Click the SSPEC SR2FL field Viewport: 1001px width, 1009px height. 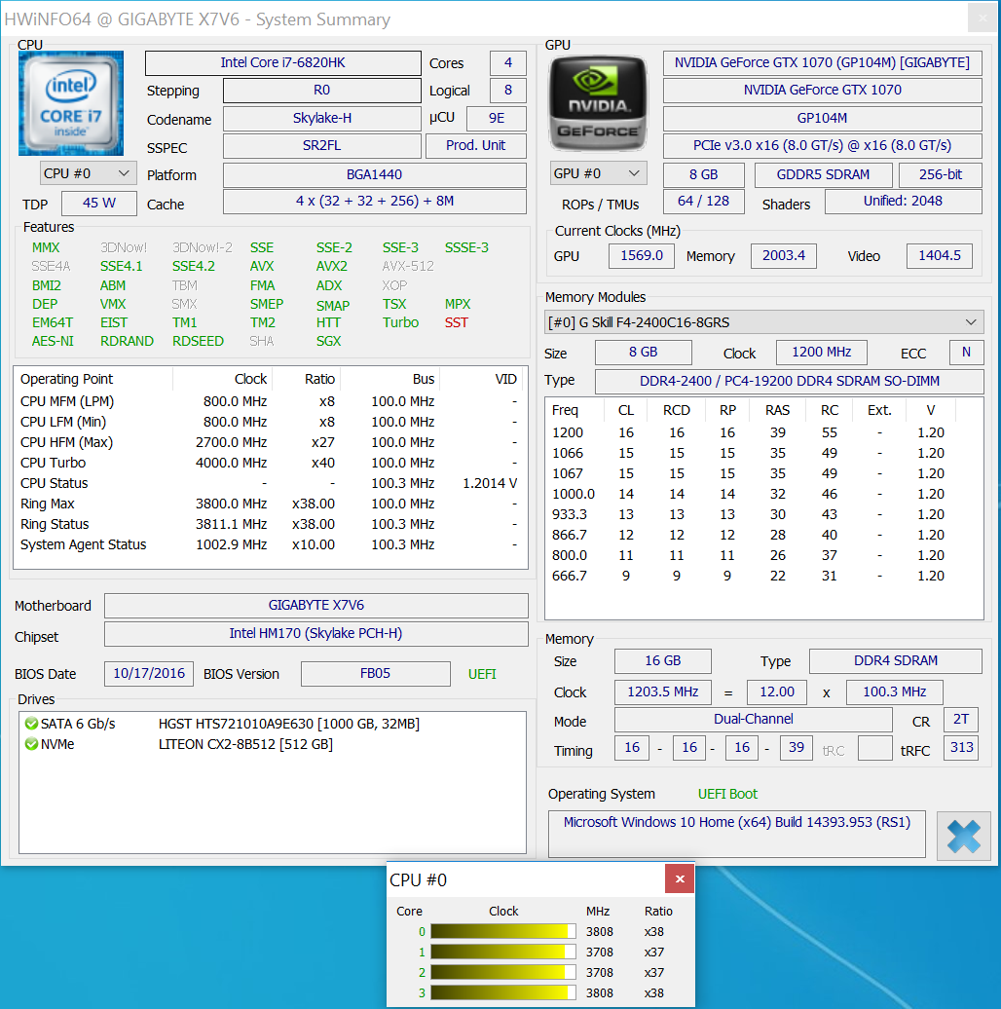click(321, 146)
